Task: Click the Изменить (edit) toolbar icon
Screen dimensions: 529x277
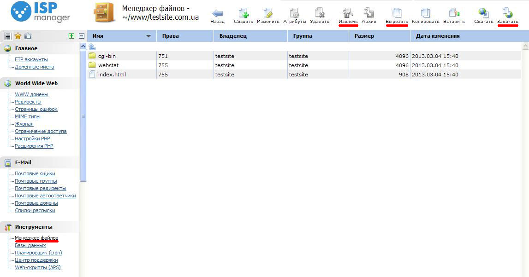Action: tap(267, 13)
